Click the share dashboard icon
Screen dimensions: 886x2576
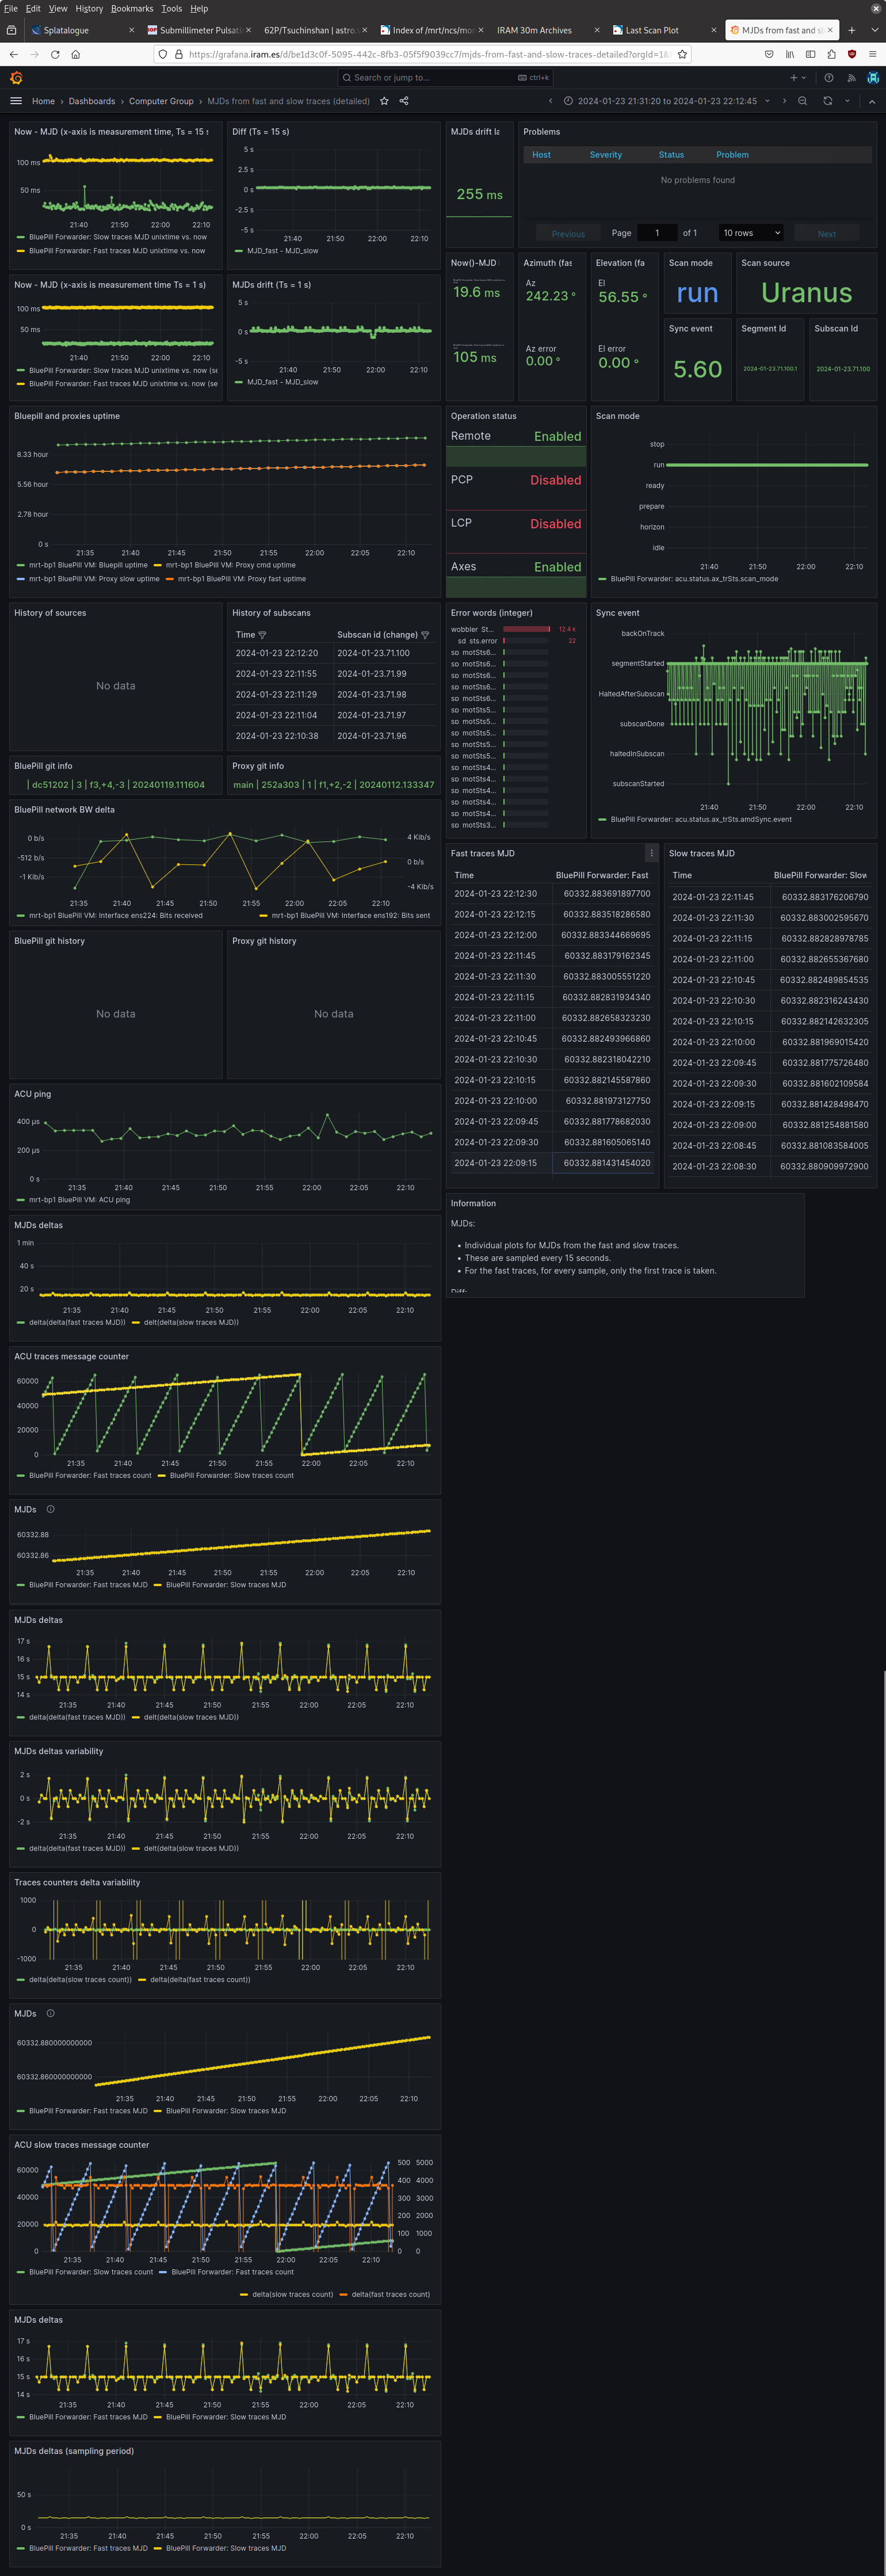pos(404,101)
